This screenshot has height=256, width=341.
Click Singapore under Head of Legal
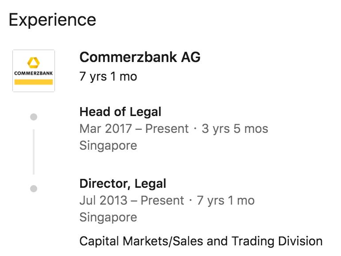point(108,145)
